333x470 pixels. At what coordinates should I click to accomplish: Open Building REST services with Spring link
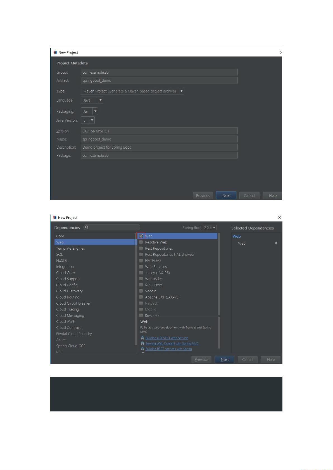pyautogui.click(x=168, y=349)
